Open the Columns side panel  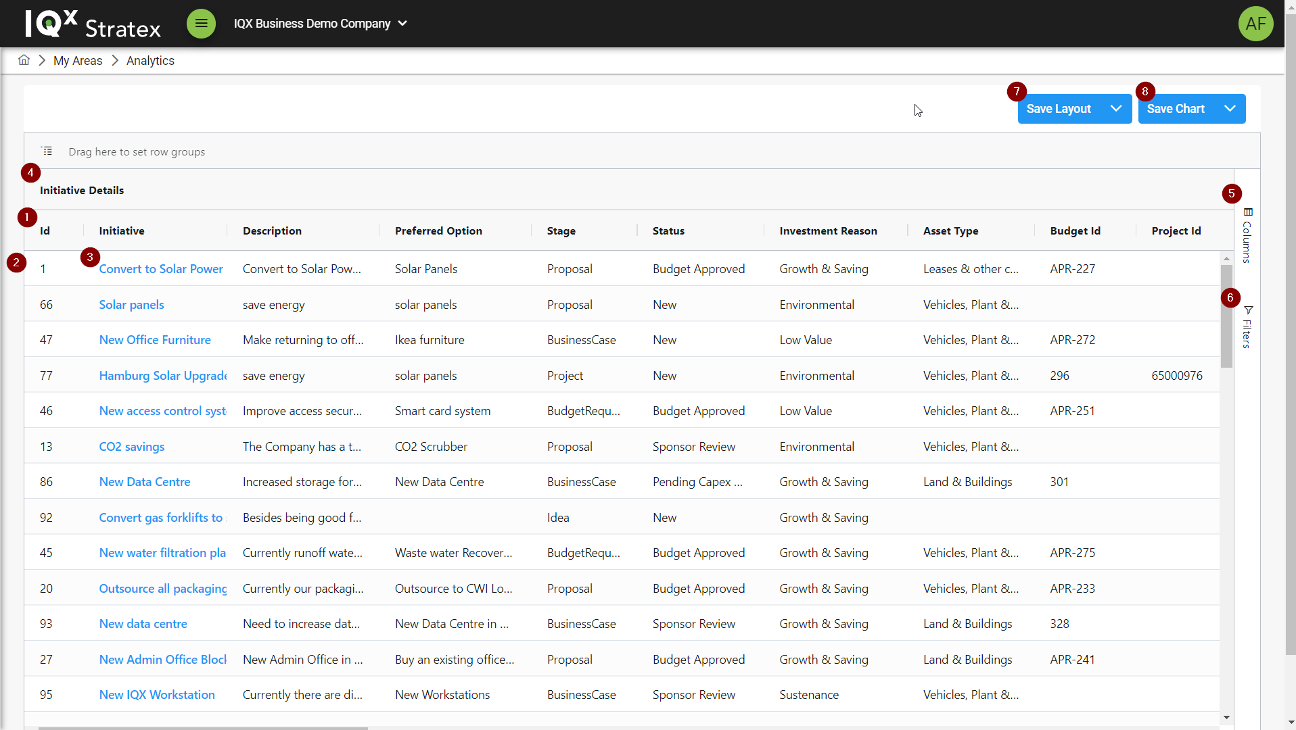coord(1247,236)
